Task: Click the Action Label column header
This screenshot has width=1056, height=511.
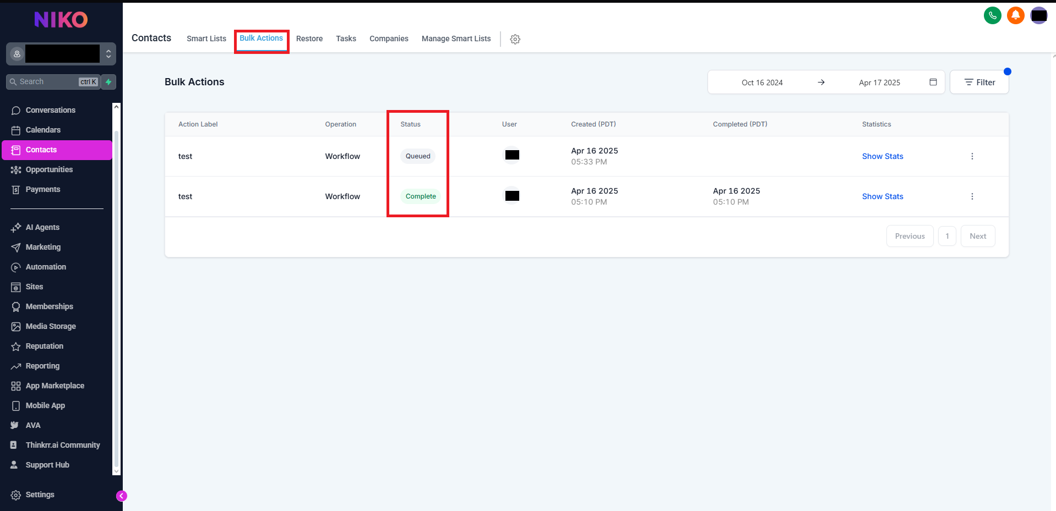Action: tap(198, 124)
